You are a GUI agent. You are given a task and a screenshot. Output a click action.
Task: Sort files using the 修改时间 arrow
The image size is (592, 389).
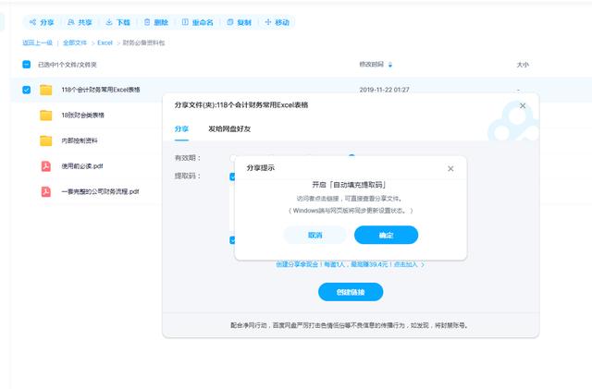[x=389, y=65]
